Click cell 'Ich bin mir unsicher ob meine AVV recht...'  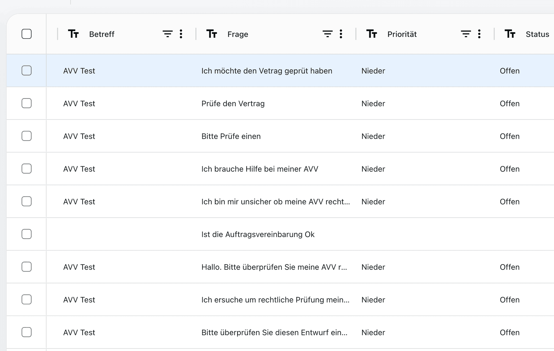pyautogui.click(x=276, y=202)
